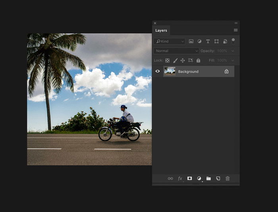Screen dimensions: 278x212
Task: Open the Kind filter type dropdown
Action: coord(170,41)
